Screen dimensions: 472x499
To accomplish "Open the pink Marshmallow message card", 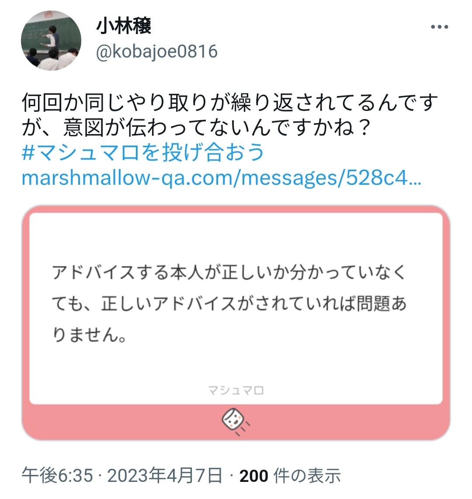I will (x=236, y=323).
